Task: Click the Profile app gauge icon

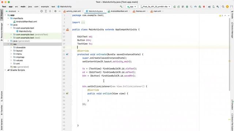Action: pyautogui.click(x=196, y=7)
